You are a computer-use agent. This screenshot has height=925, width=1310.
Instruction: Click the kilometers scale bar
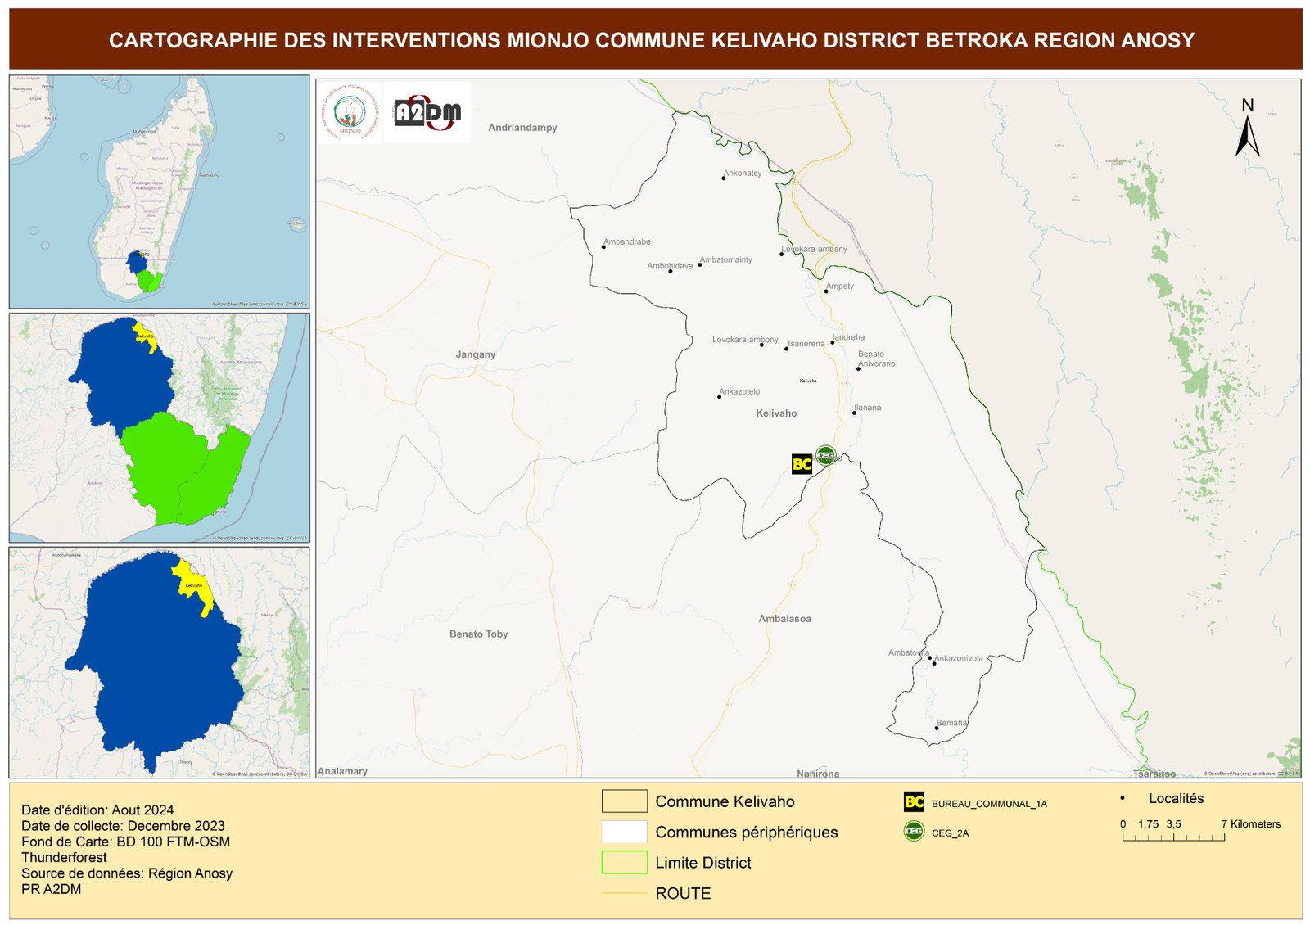[x=1173, y=837]
